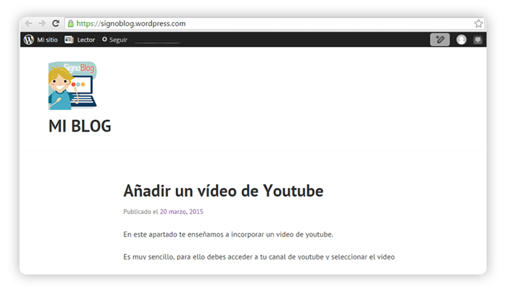Open the notifications speech bubble
This screenshot has width=506, height=292.
[478, 40]
